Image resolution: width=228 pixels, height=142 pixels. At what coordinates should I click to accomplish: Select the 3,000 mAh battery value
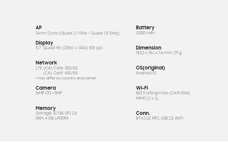145,33
